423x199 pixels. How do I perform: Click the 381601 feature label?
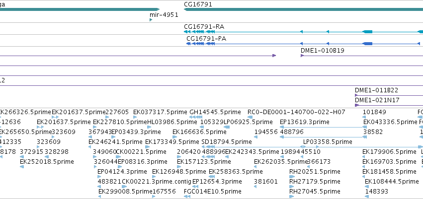point(266,182)
